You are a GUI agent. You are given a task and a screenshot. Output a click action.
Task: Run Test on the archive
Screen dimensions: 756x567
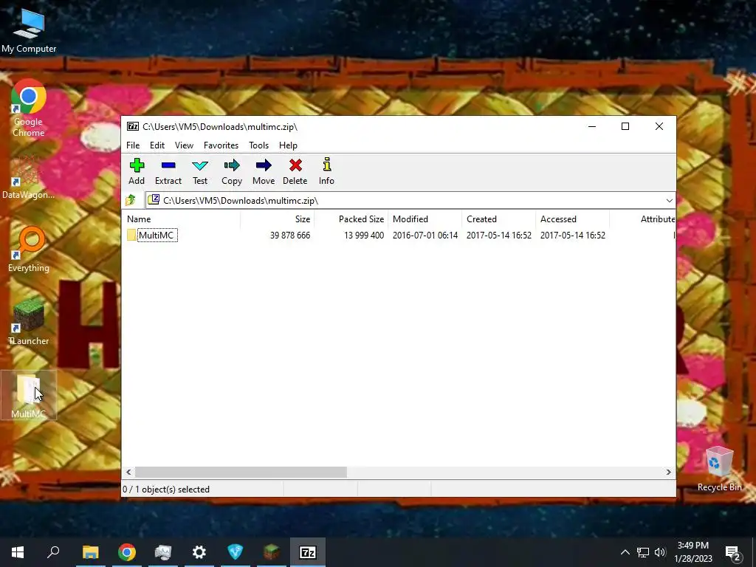(200, 171)
